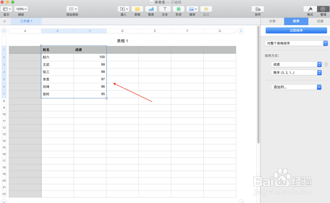Click the 插入 insert icon
Image resolution: width=330 pixels, height=203 pixels.
(x=123, y=9)
